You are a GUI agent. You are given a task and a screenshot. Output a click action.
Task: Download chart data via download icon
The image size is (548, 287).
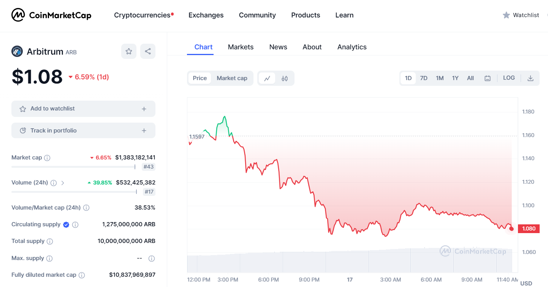click(531, 78)
